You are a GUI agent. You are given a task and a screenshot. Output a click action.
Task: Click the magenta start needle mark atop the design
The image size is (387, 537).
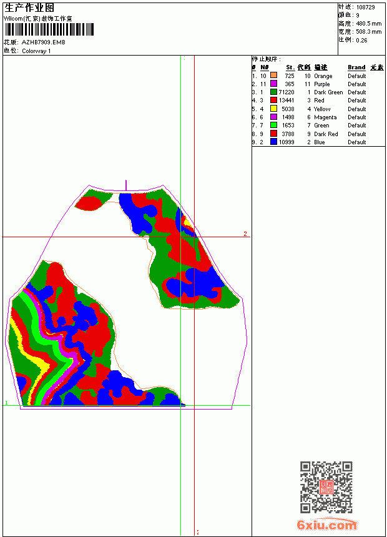click(x=126, y=185)
